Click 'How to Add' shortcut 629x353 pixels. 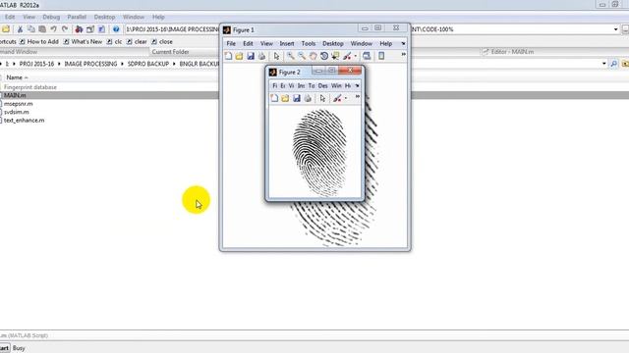pyautogui.click(x=39, y=41)
